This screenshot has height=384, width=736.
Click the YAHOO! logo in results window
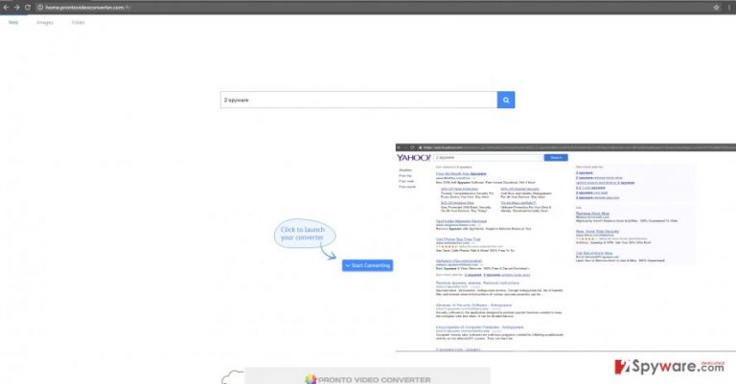coord(414,158)
